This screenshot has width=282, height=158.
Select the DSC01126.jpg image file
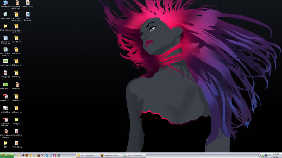17,144
